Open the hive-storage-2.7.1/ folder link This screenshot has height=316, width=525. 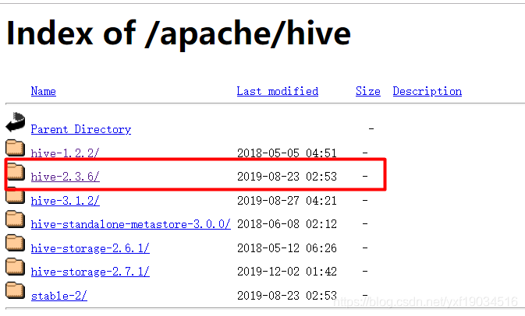click(90, 272)
